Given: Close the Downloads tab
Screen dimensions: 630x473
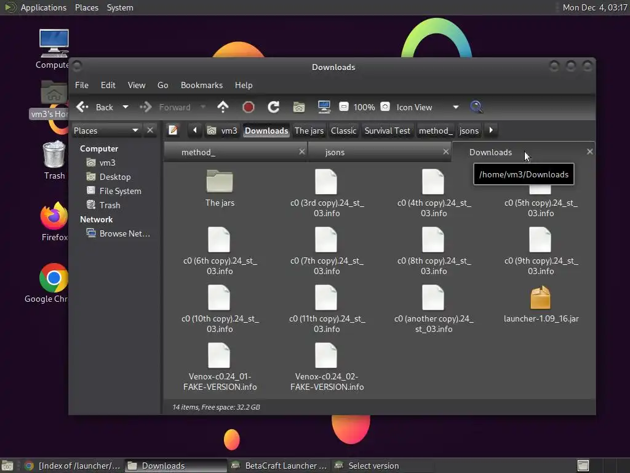Looking at the screenshot, I should 590,152.
